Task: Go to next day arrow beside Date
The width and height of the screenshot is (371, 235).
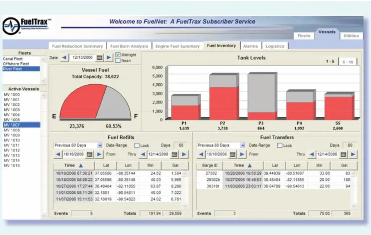Action: 109,58
